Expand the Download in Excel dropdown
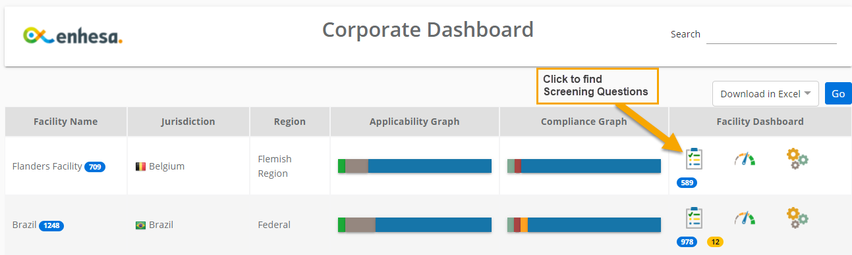This screenshot has width=852, height=255. (x=766, y=94)
